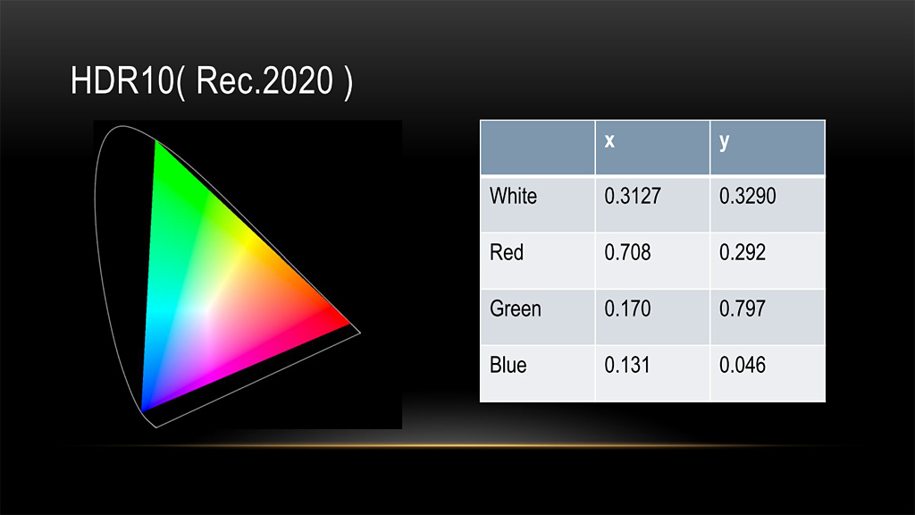
Task: Select the 'Green' row label cell
Action: click(537, 317)
